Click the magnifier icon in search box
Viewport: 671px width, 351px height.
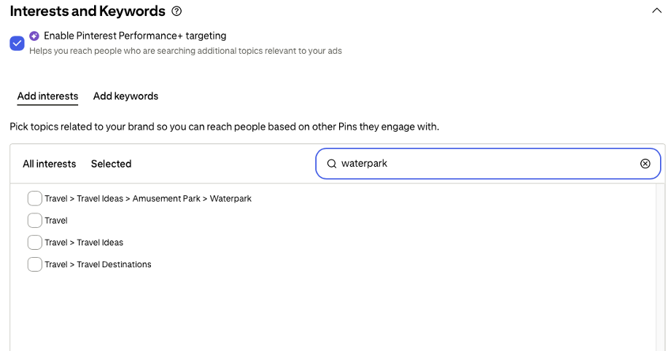tap(332, 164)
